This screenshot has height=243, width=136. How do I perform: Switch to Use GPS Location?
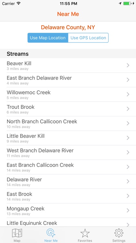[88, 38]
